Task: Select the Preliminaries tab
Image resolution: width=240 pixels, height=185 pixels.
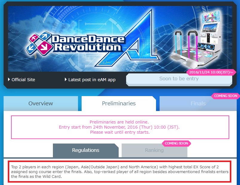Action: click(119, 104)
